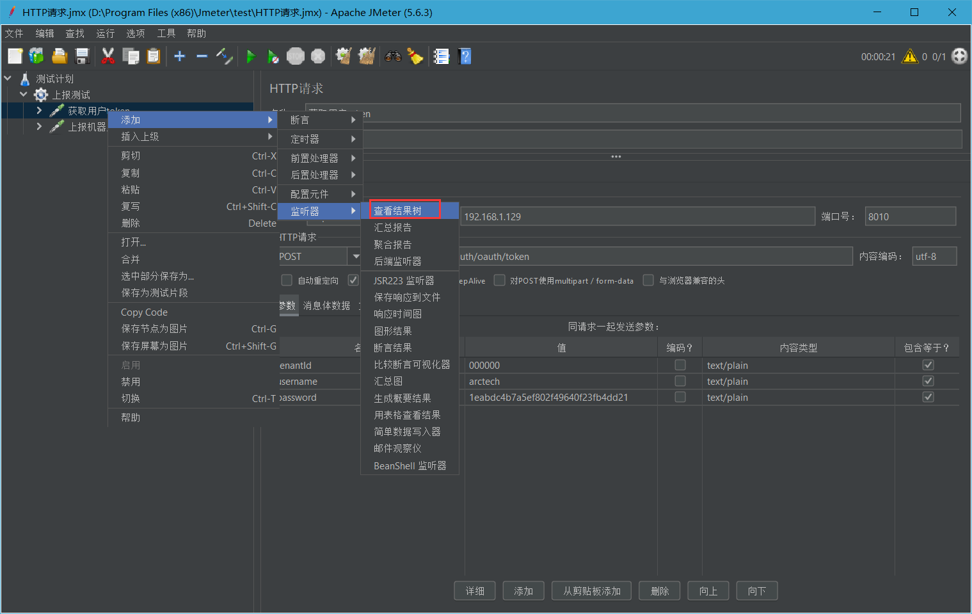Click the Reset search yellow broom icon
This screenshot has width=972, height=614.
pyautogui.click(x=415, y=56)
